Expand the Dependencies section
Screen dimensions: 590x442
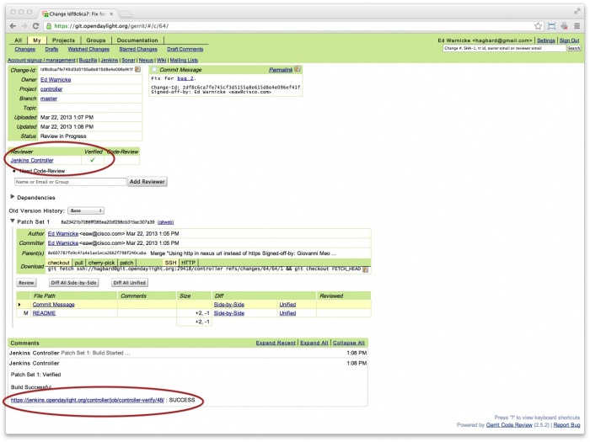click(13, 196)
